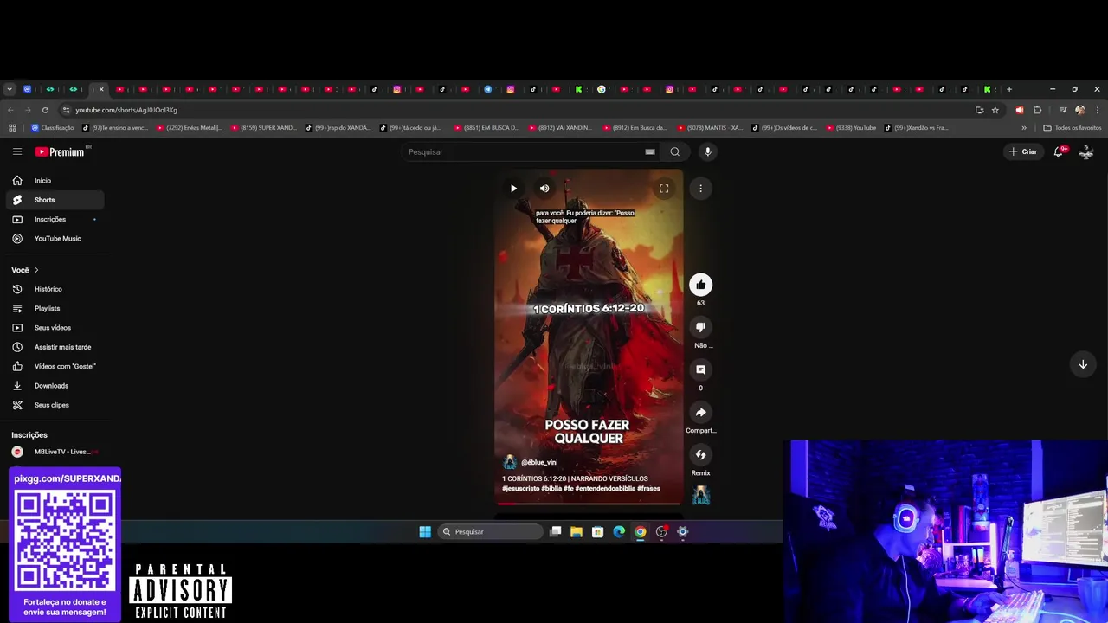Image resolution: width=1108 pixels, height=623 pixels.
Task: Expand hidden bookmarks overflow chevron
Action: pos(1024,128)
